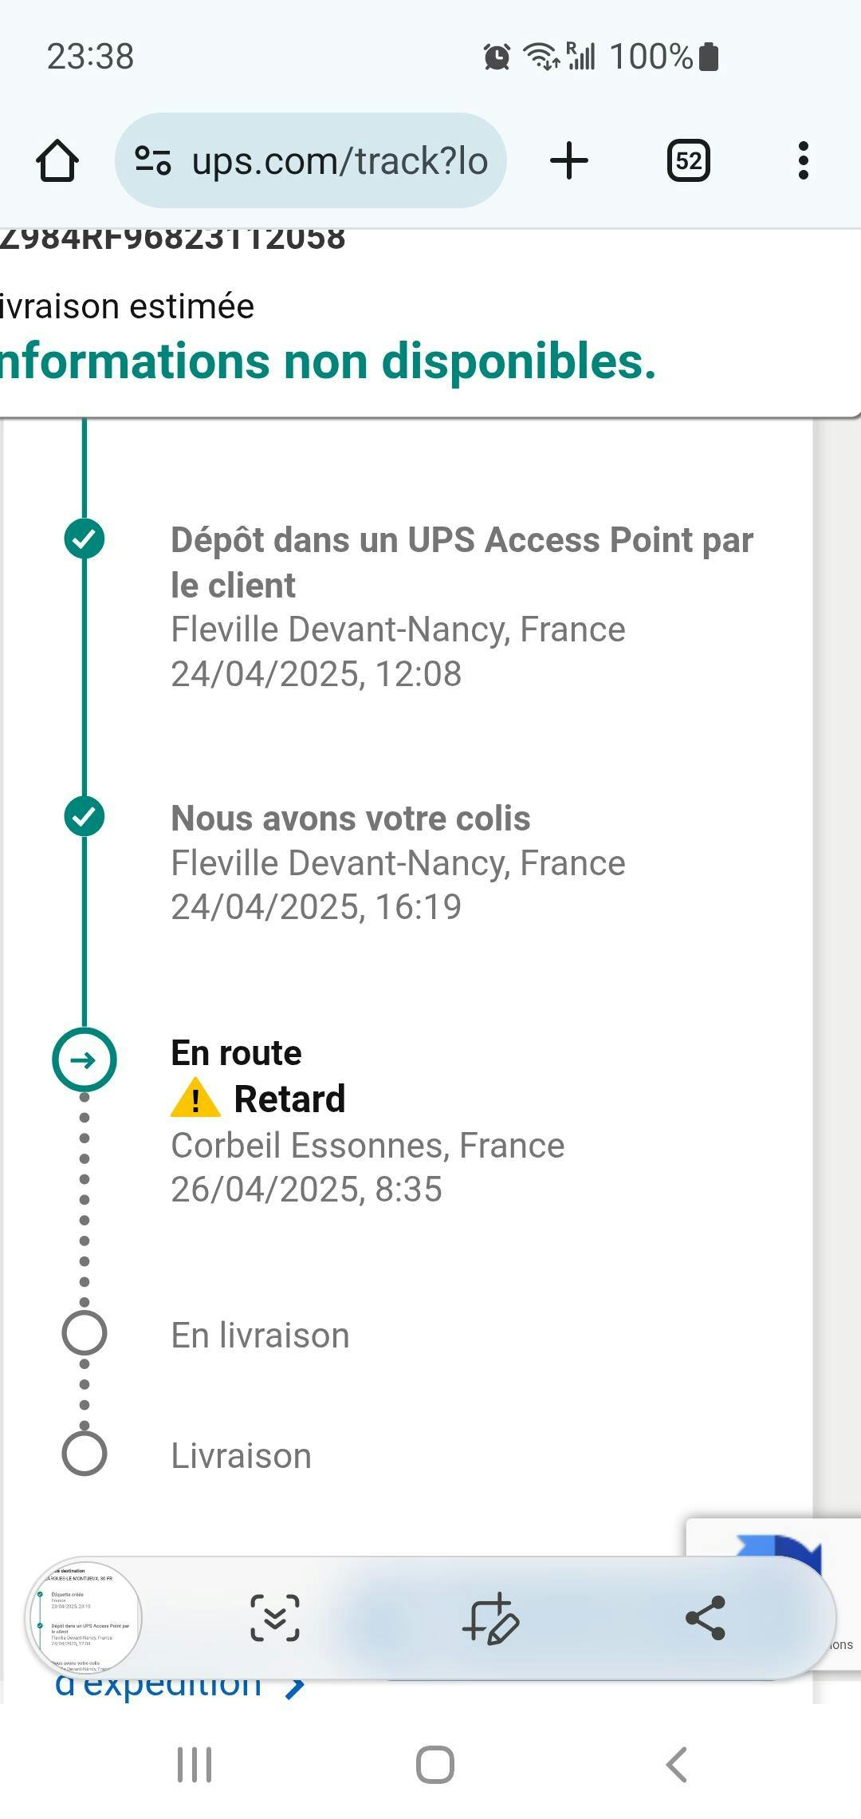
Task: Open tab switcher showing 52 tabs
Action: pos(688,160)
